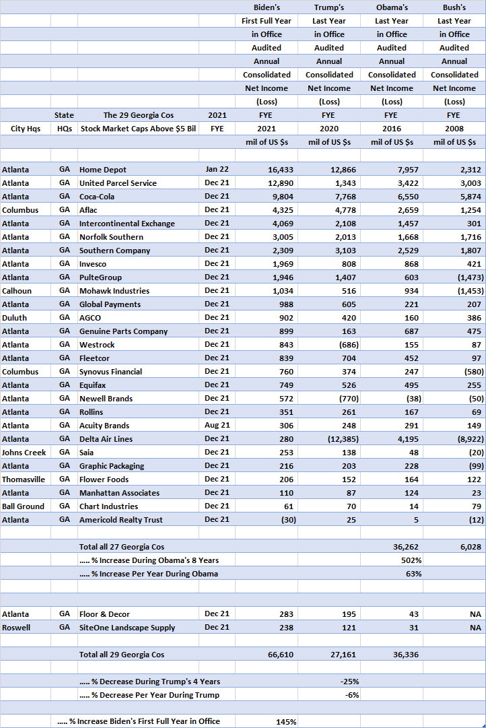
Task: Click Jan 22 fiscal year end cell
Action: (217, 170)
